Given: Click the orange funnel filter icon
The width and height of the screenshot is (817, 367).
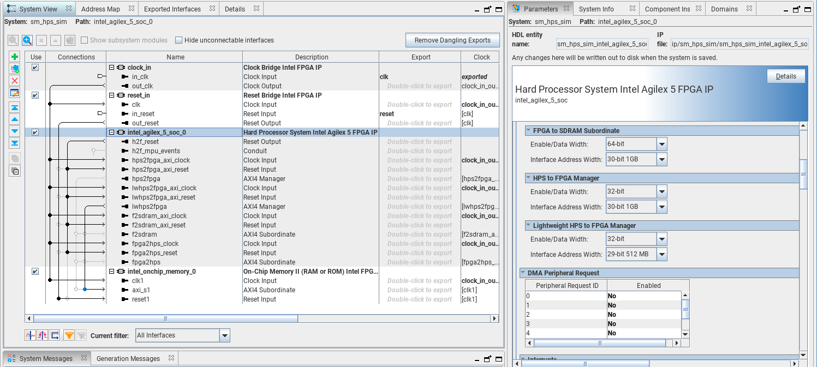Looking at the screenshot, I should tap(69, 335).
